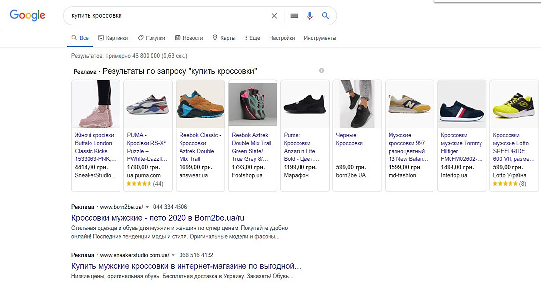Click the 1599,00 грн. price
Viewport: 541px width, 285px height.
405,167
